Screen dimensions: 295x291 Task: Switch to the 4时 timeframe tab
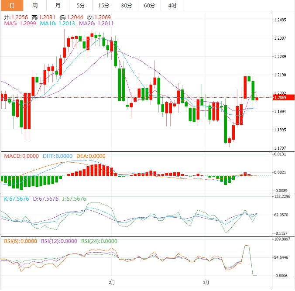click(172, 6)
